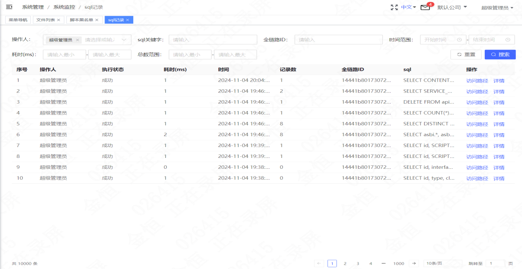Viewport: 522px width, 269px height.
Task: Select the active sql记录 tab
Action: [x=116, y=20]
